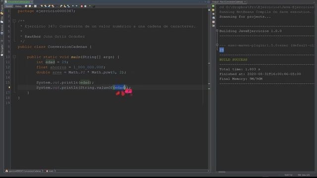Stop macro recording using square icon

coord(85,6)
